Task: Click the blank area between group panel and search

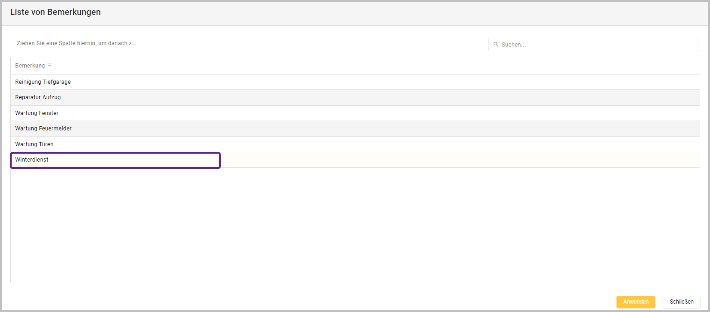Action: coord(308,43)
